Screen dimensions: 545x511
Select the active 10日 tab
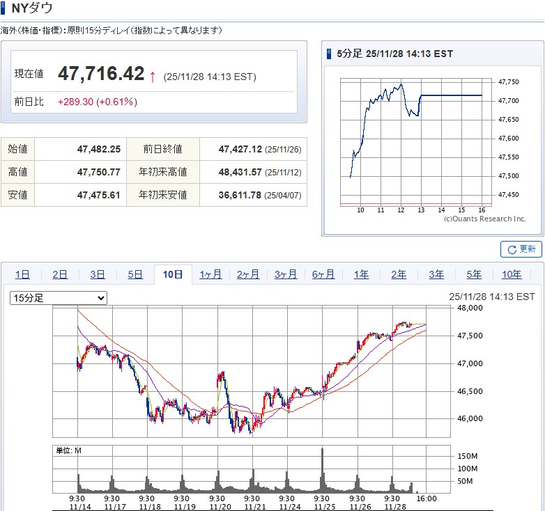[173, 274]
